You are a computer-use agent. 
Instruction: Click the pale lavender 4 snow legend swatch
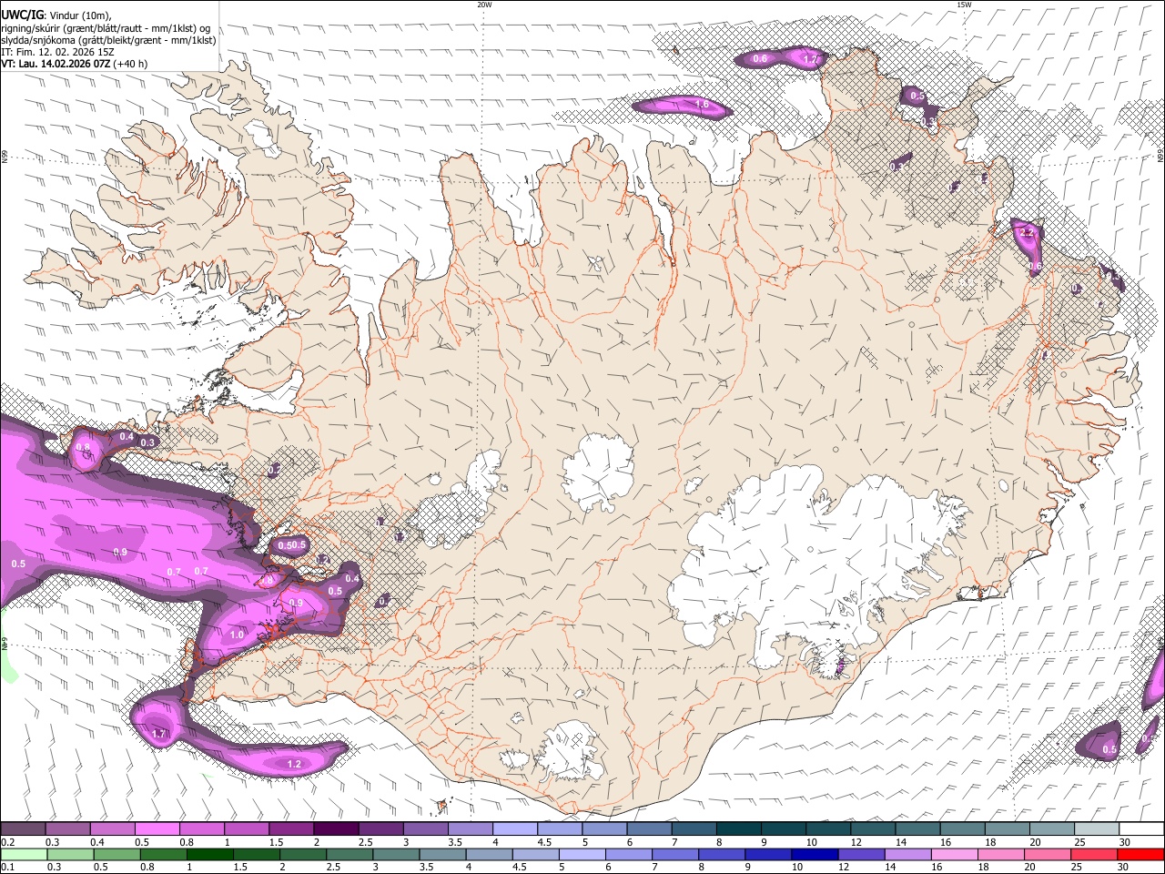click(x=516, y=829)
